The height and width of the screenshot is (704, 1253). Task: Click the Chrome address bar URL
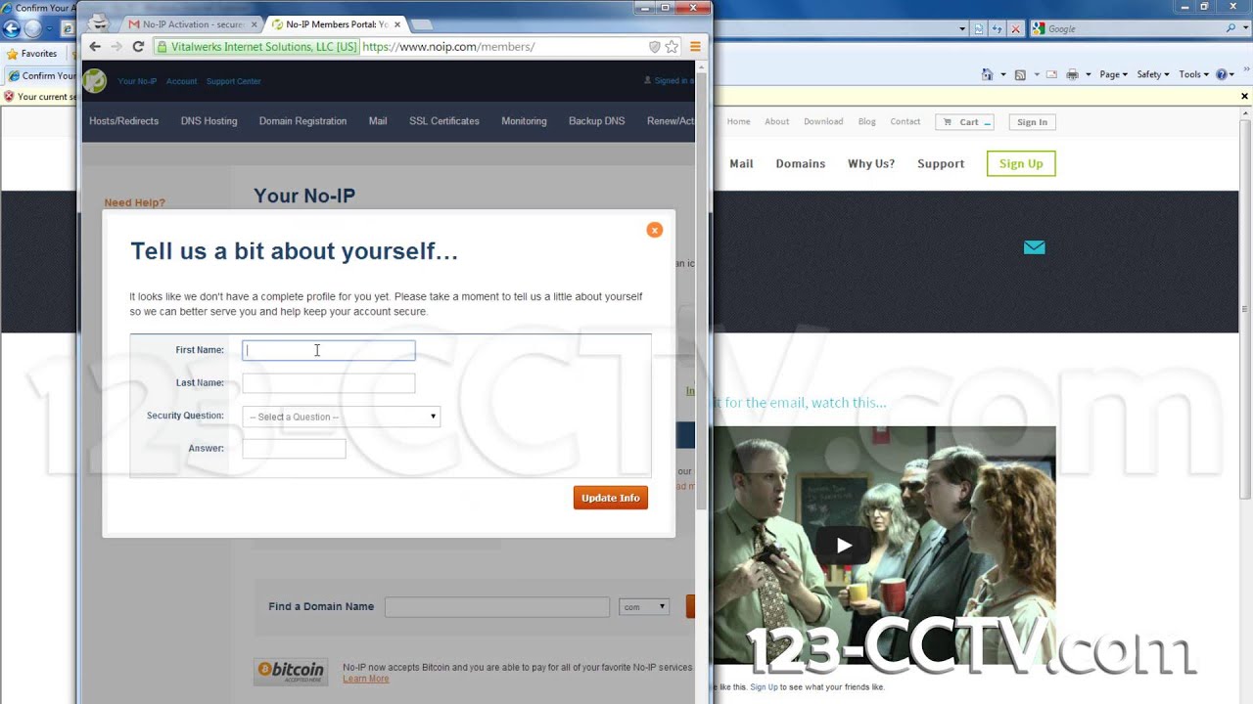tap(448, 46)
